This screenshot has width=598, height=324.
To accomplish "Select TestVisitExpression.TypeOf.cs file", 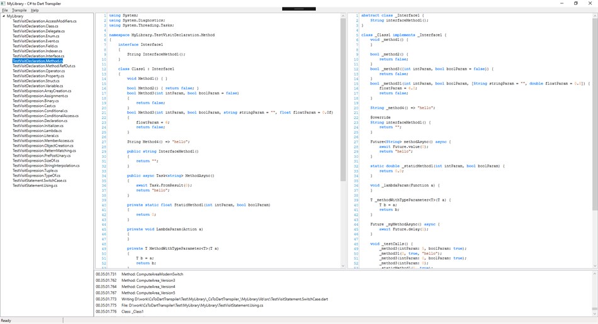I will [37, 176].
